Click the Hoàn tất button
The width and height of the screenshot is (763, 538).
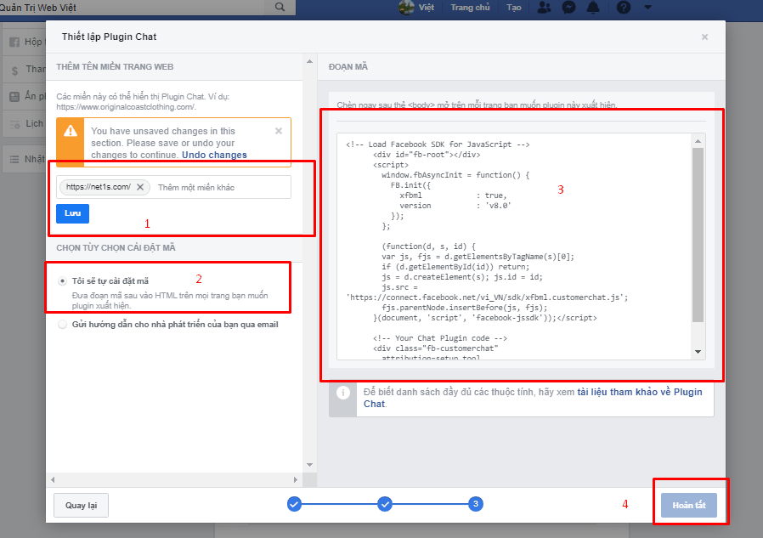[x=689, y=506]
